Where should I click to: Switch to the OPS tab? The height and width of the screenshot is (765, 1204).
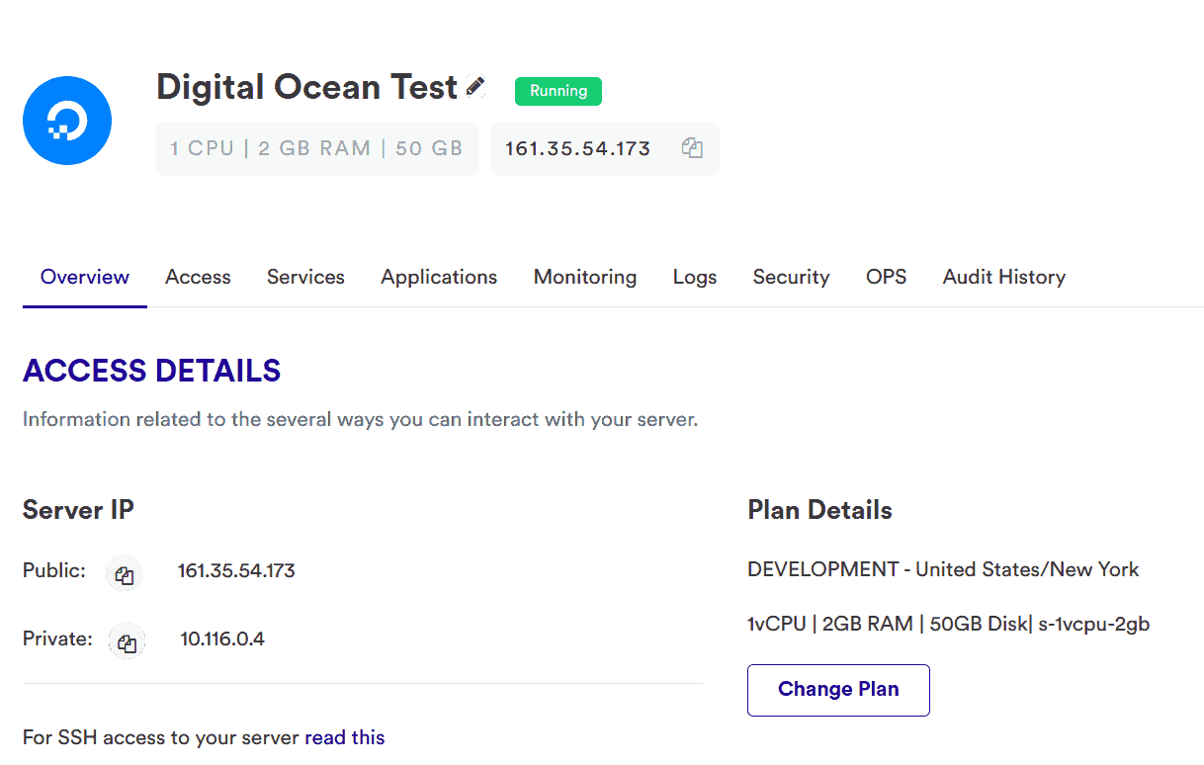pyautogui.click(x=886, y=277)
